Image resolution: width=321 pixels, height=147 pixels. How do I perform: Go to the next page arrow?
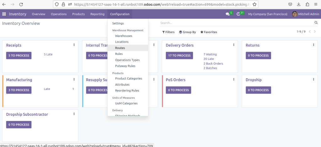pyautogui.click(x=315, y=32)
